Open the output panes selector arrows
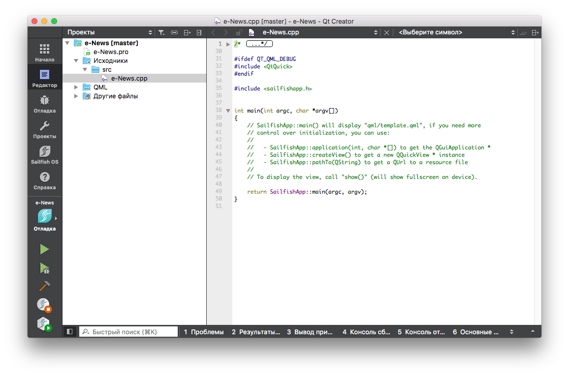 pyautogui.click(x=511, y=332)
